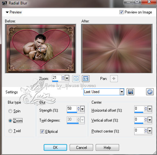Click the After preview image
This screenshot has width=157, height=155.
(x=117, y=48)
